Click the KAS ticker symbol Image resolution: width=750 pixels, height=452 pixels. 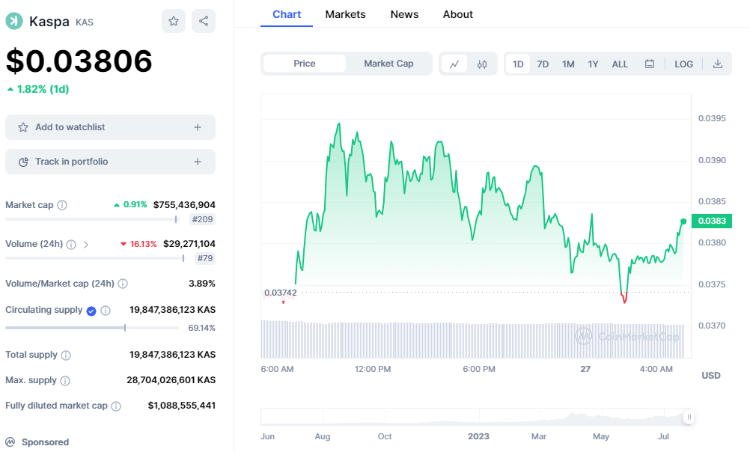coord(85,22)
